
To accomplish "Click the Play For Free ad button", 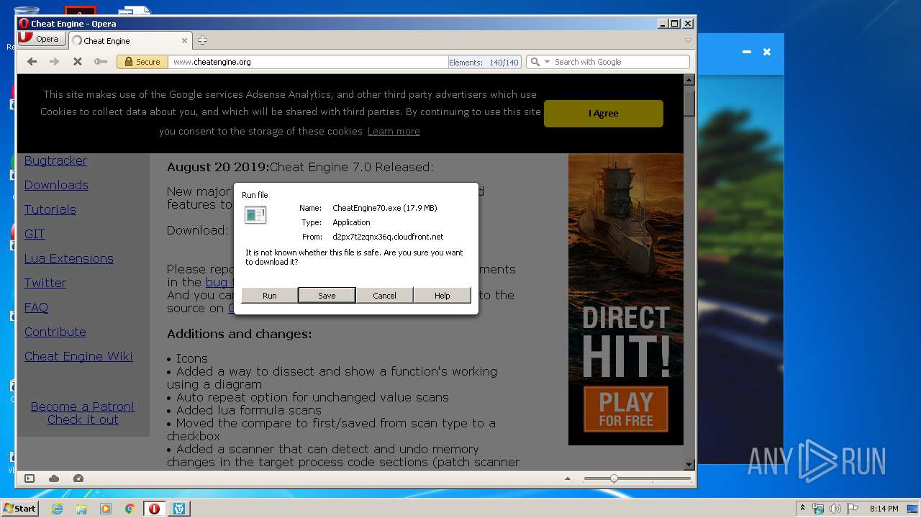I will tap(625, 409).
